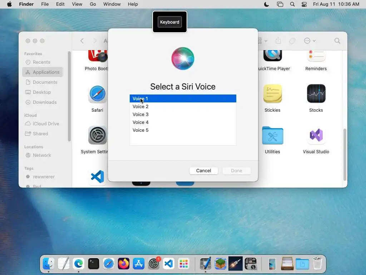Open Launchpad from the Dock
The height and width of the screenshot is (275, 366).
click(x=184, y=264)
